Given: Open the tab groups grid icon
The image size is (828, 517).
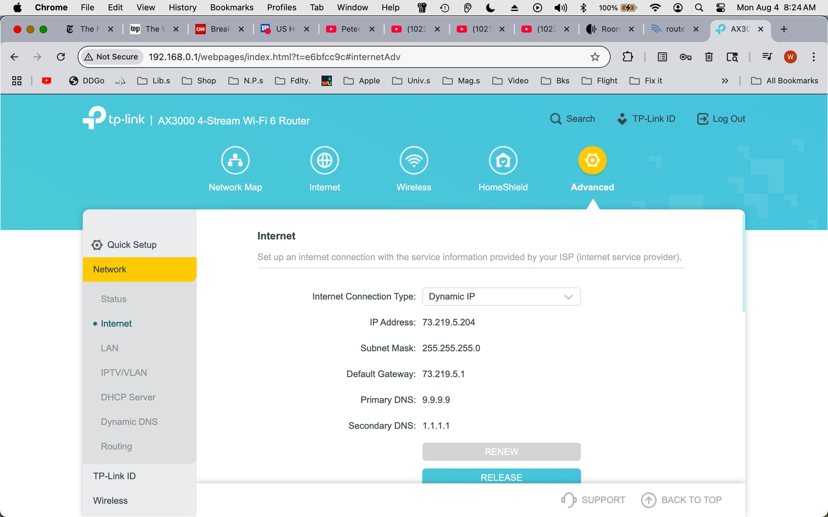Looking at the screenshot, I should 16,81.
